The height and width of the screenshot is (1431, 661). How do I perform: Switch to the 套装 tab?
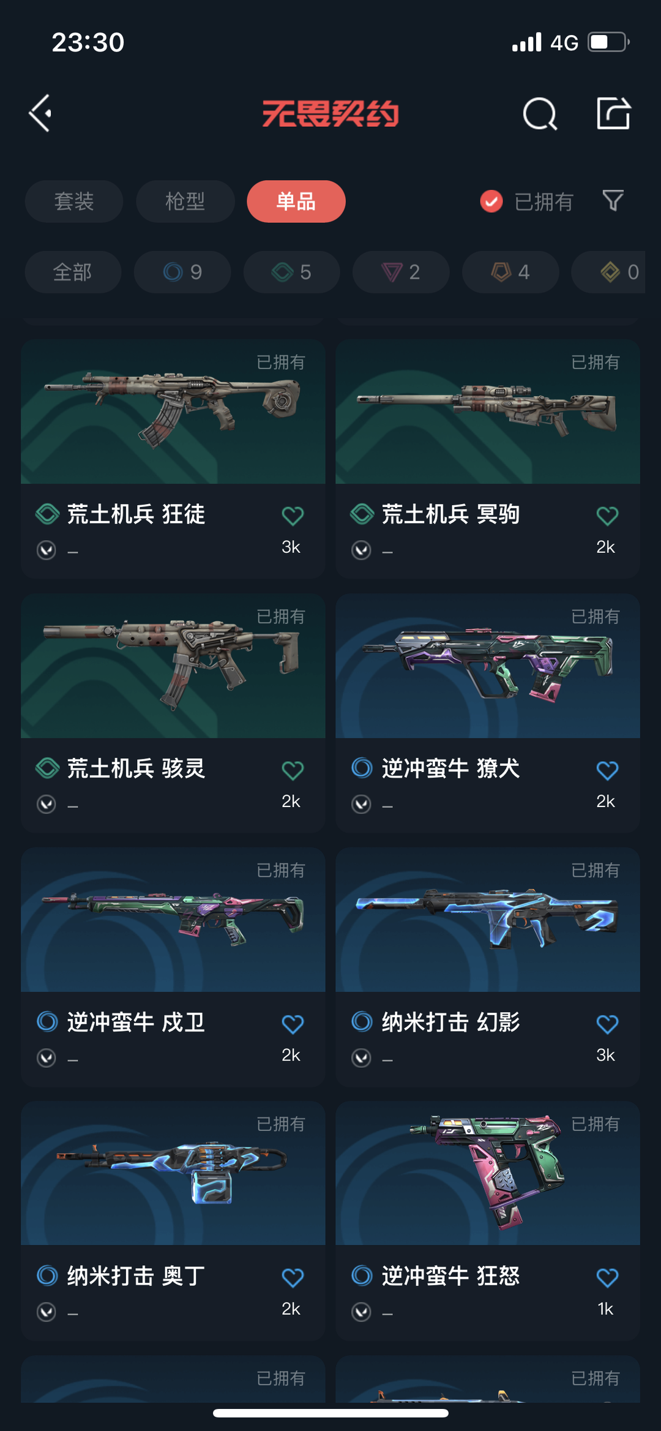click(x=74, y=201)
